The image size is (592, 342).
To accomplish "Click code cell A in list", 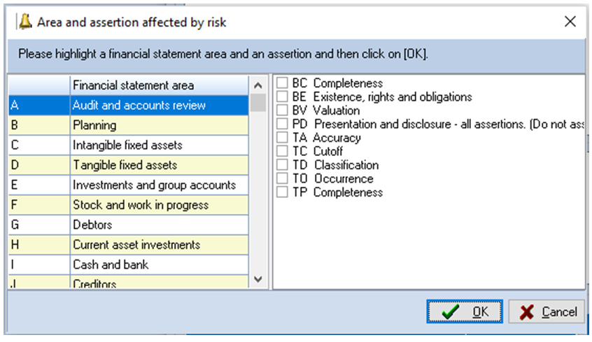I will tap(39, 105).
